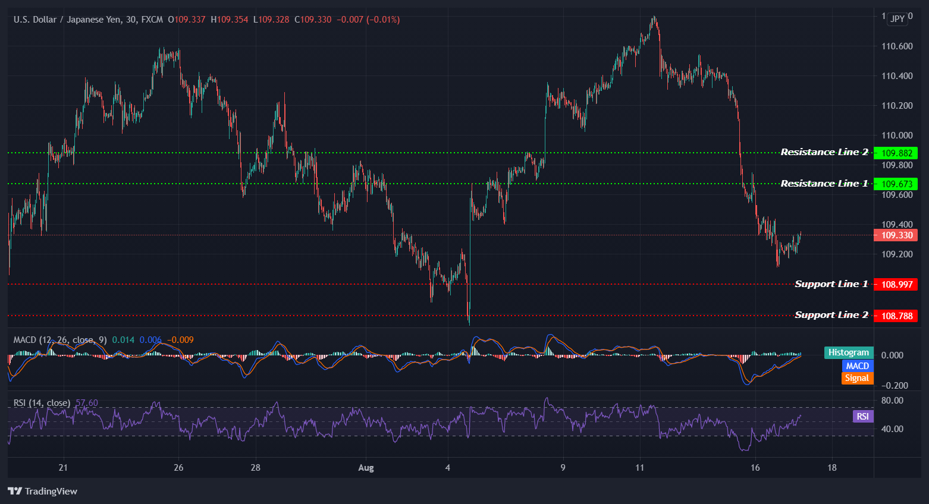
Task: Select the teal Histogram legend badge
Action: [848, 352]
